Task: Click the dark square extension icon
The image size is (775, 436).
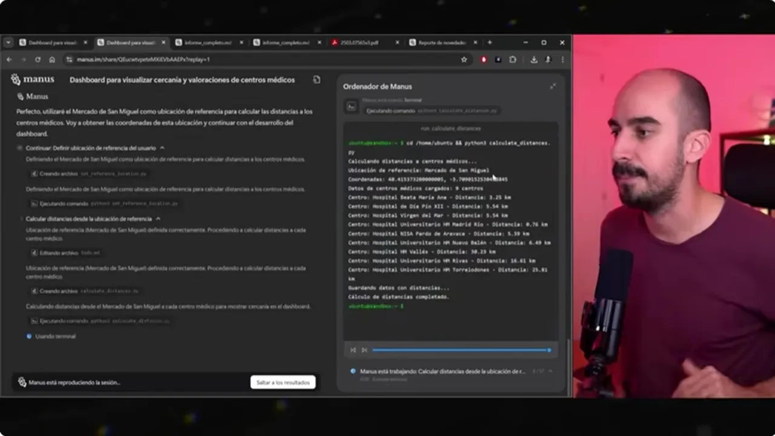Action: point(498,59)
